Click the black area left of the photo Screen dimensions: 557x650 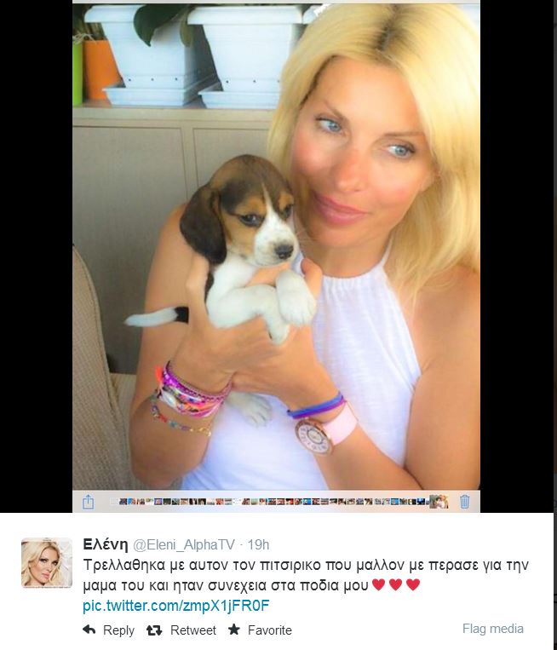pyautogui.click(x=36, y=256)
